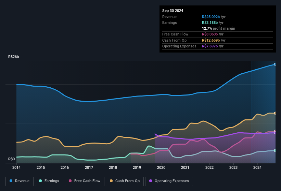Image resolution: width=281 pixels, height=191 pixels.
Task: Click the Earnings row label in tooltip
Action: tap(169, 23)
